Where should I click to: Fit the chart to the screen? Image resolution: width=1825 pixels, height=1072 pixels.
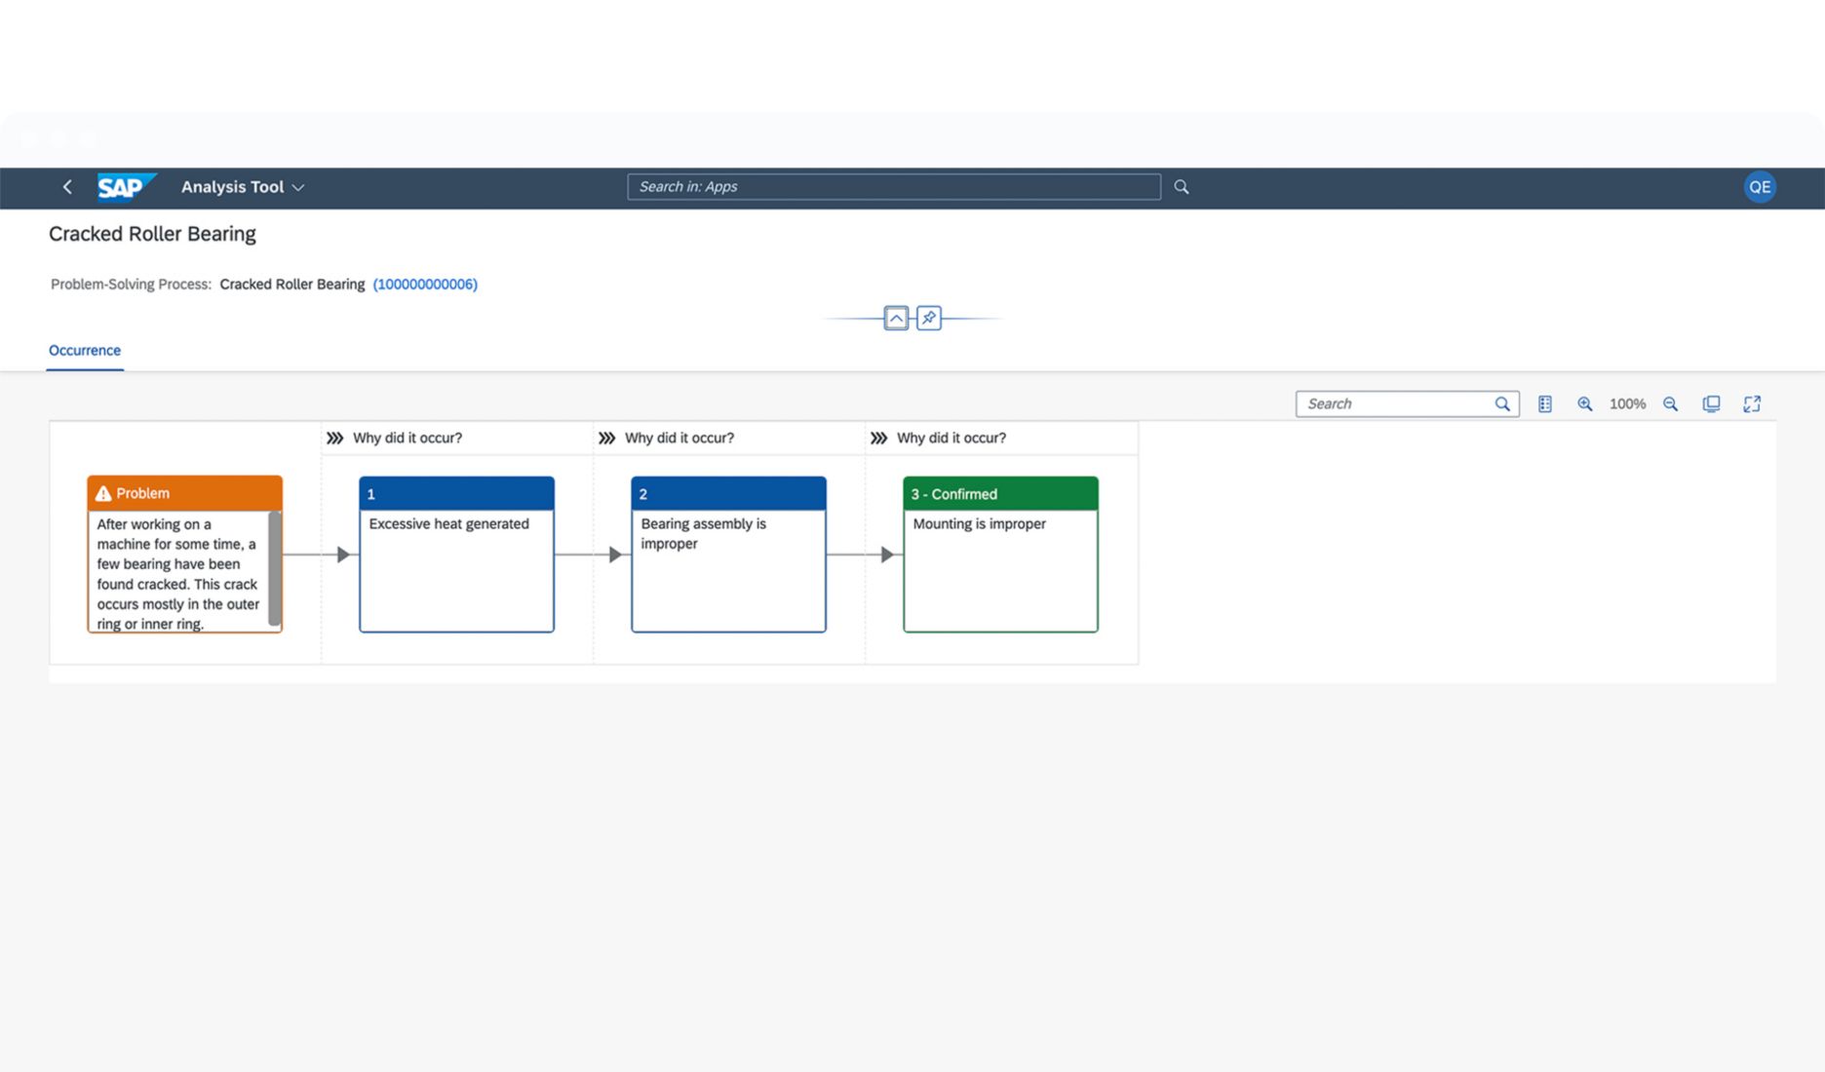1711,403
